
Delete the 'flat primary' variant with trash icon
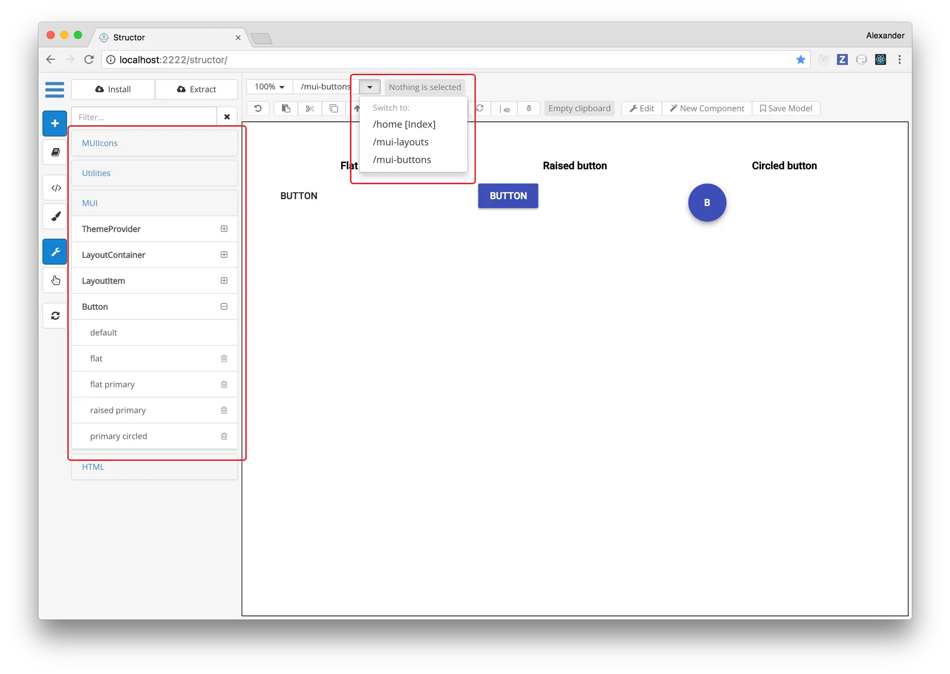[224, 384]
